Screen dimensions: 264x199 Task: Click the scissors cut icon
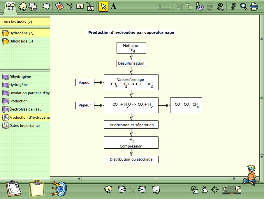click(179, 7)
